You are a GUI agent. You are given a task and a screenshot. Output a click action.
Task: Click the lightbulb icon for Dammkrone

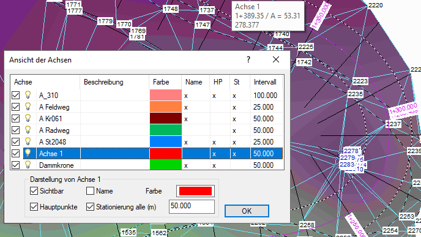28,165
